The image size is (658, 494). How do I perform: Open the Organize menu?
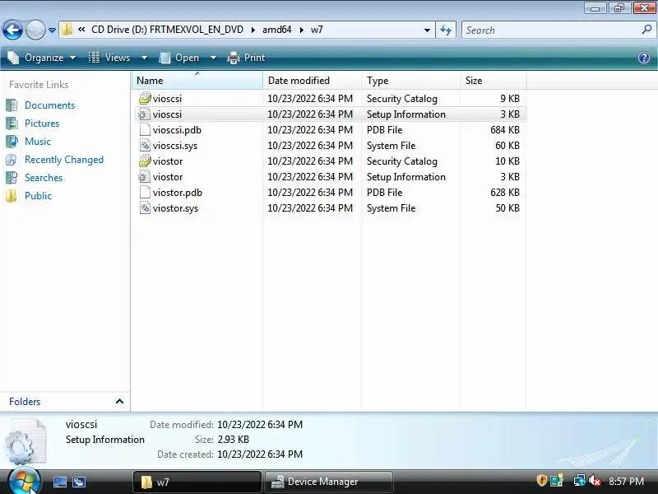[x=42, y=58]
